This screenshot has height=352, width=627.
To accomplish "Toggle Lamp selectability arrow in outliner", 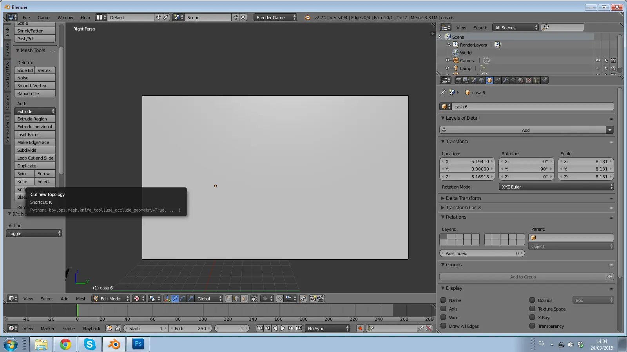I will 606,68.
